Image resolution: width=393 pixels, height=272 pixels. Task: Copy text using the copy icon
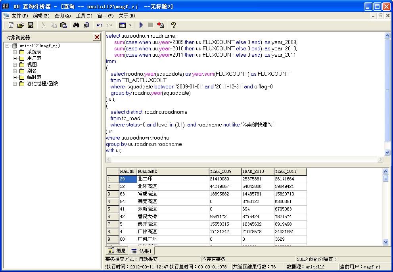(54, 25)
